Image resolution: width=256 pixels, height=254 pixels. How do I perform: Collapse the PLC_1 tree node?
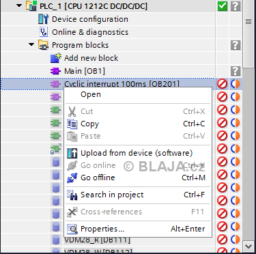click(19, 5)
